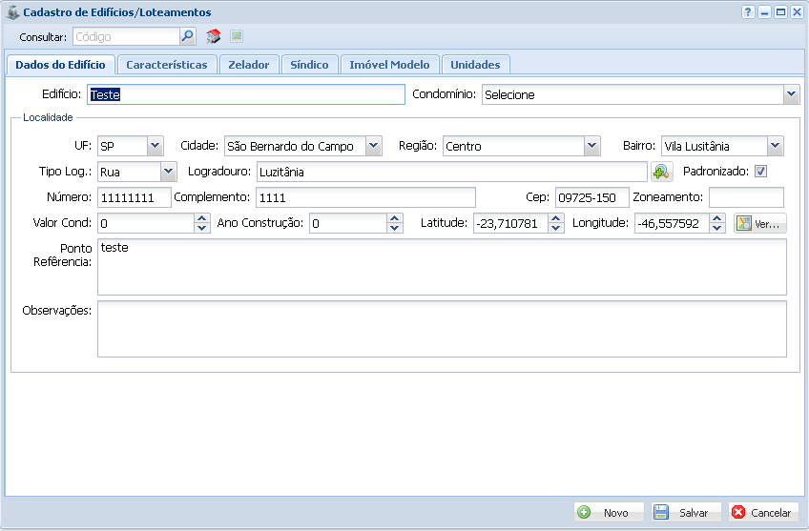Expand the Condomínio dropdown
The width and height of the screenshot is (809, 531).
(790, 94)
